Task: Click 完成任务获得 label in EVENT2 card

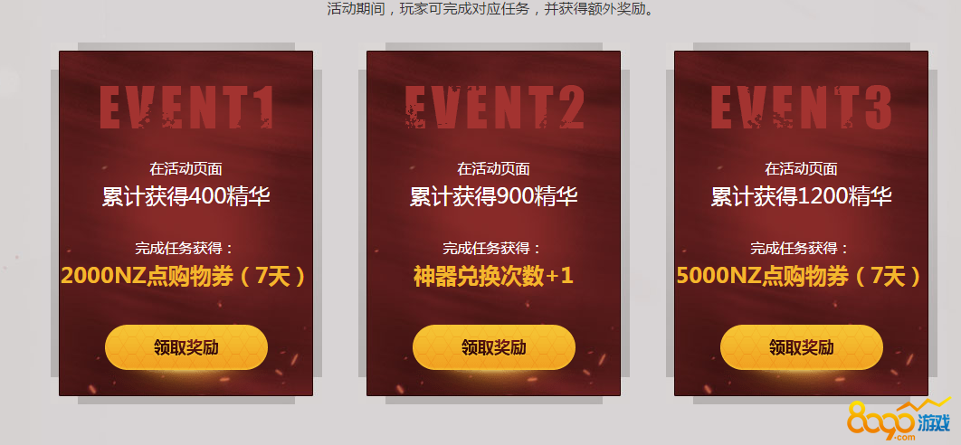Action: coord(492,249)
